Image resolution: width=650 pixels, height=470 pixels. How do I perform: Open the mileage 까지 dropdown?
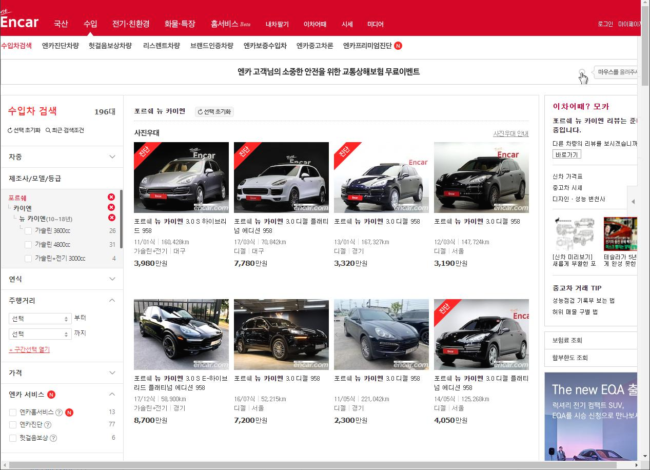pyautogui.click(x=40, y=334)
